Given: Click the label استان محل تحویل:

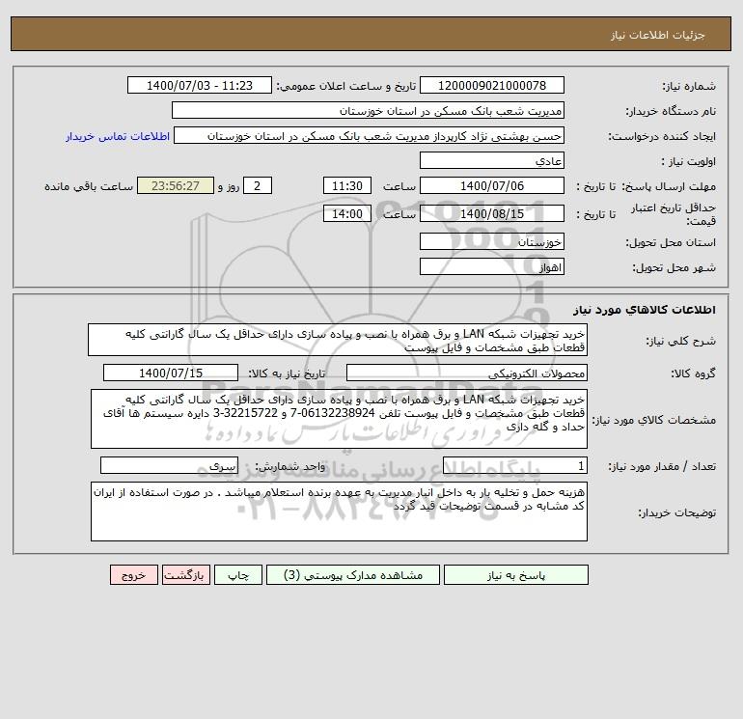Looking at the screenshot, I should [x=671, y=242].
